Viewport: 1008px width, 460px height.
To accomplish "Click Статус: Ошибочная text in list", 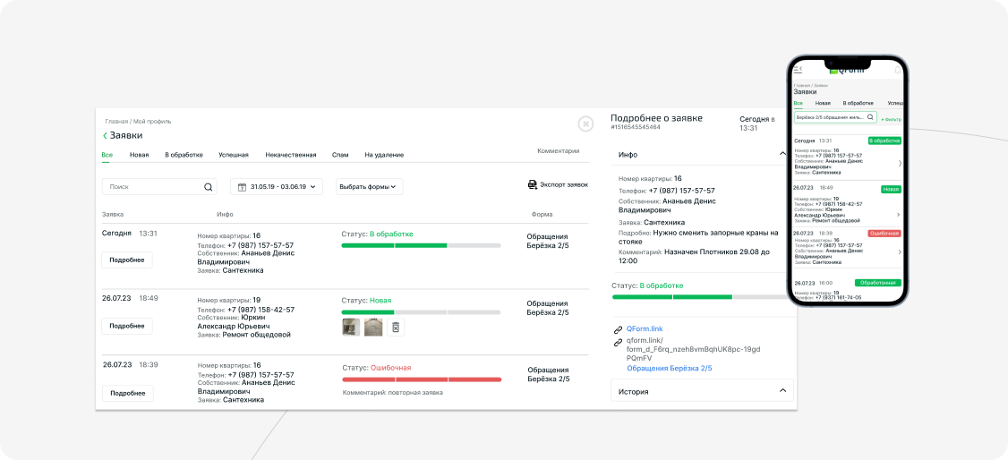I will [x=377, y=368].
